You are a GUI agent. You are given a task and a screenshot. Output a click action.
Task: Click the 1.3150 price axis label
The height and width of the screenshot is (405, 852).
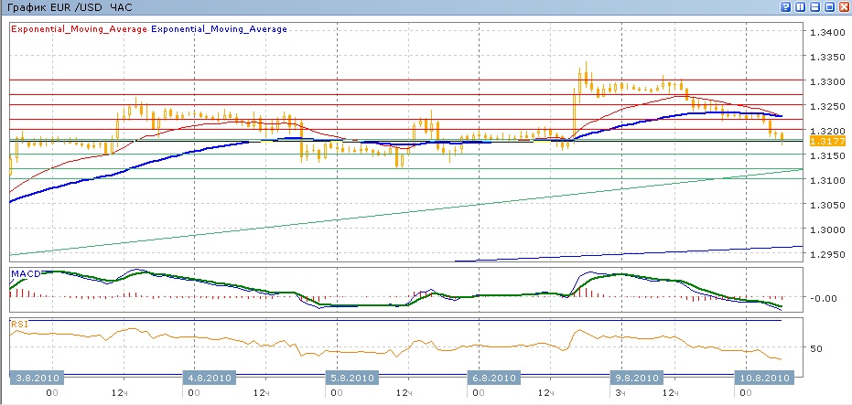(x=827, y=155)
